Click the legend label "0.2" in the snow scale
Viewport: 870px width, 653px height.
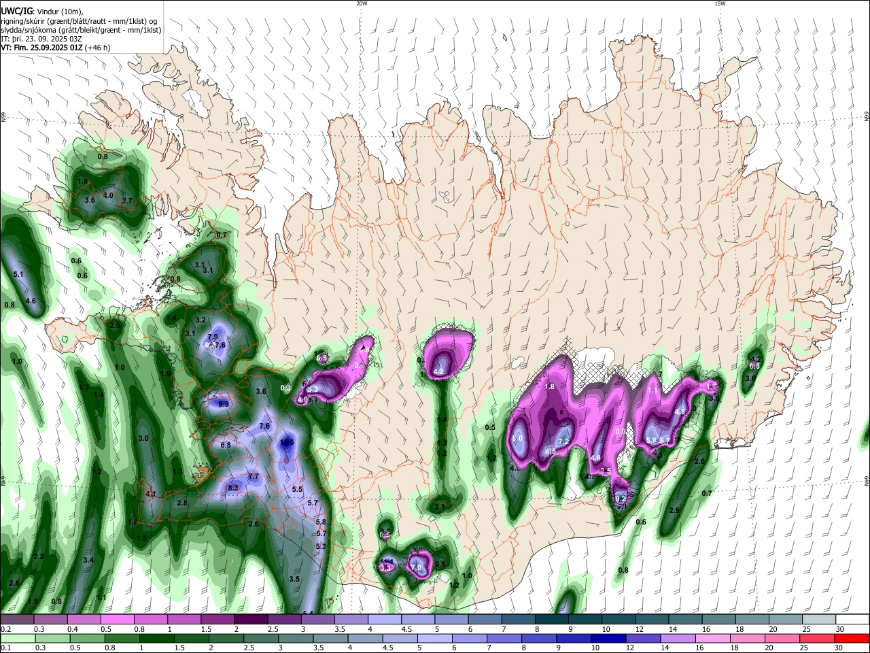coord(5,629)
